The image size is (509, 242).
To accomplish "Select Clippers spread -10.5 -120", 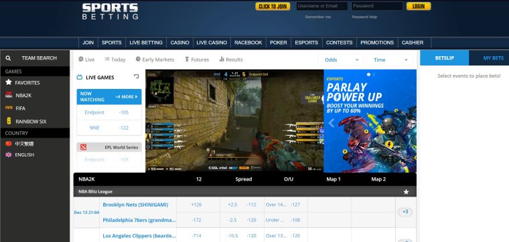I will pos(242,235).
